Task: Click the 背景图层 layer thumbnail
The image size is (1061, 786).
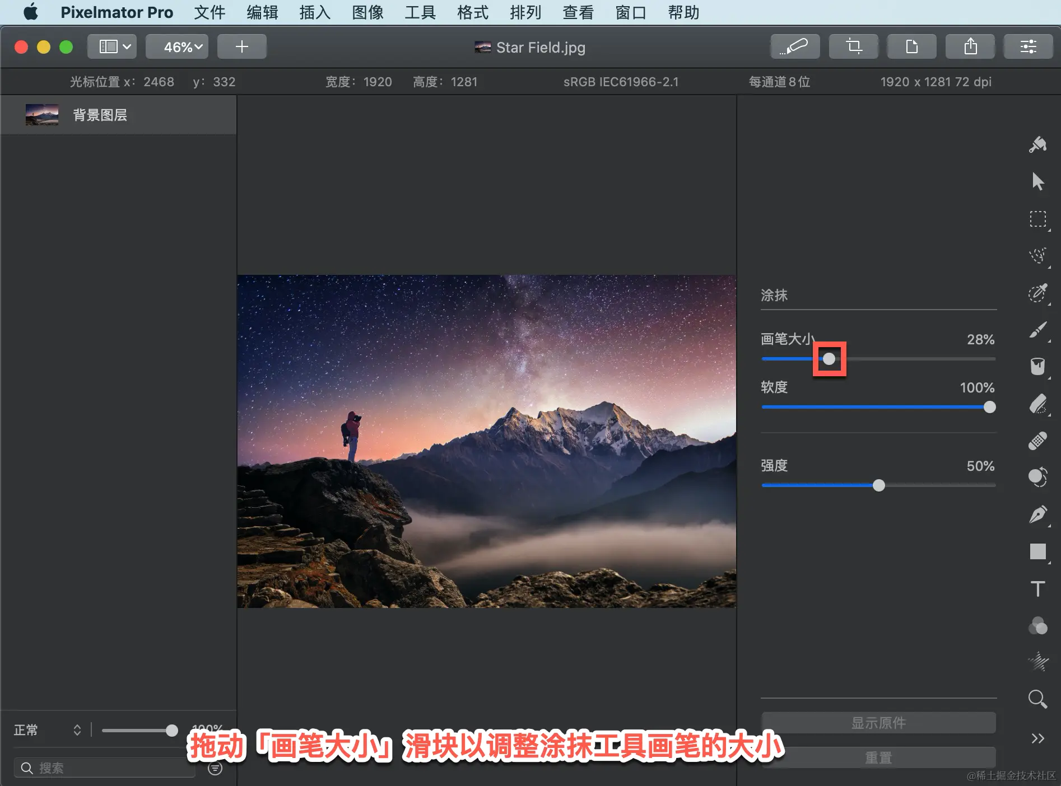Action: (x=42, y=115)
